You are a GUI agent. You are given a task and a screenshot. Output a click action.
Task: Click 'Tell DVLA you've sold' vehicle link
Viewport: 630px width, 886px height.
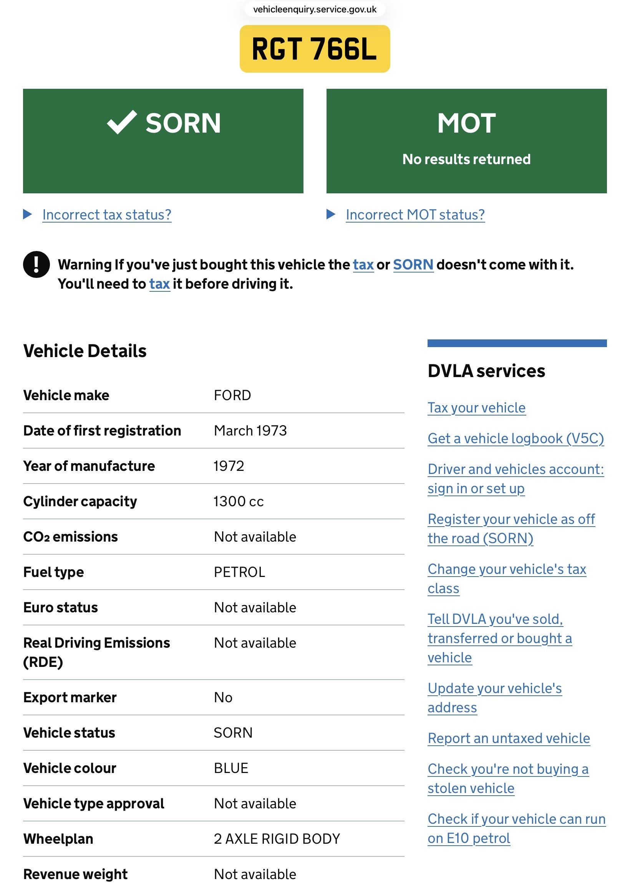tap(499, 638)
